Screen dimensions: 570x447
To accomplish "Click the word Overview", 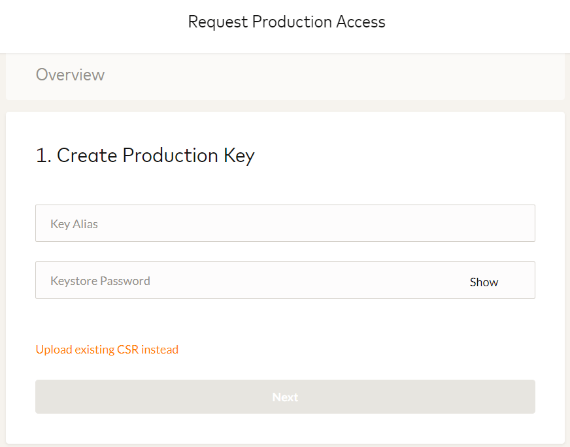I will coord(70,75).
